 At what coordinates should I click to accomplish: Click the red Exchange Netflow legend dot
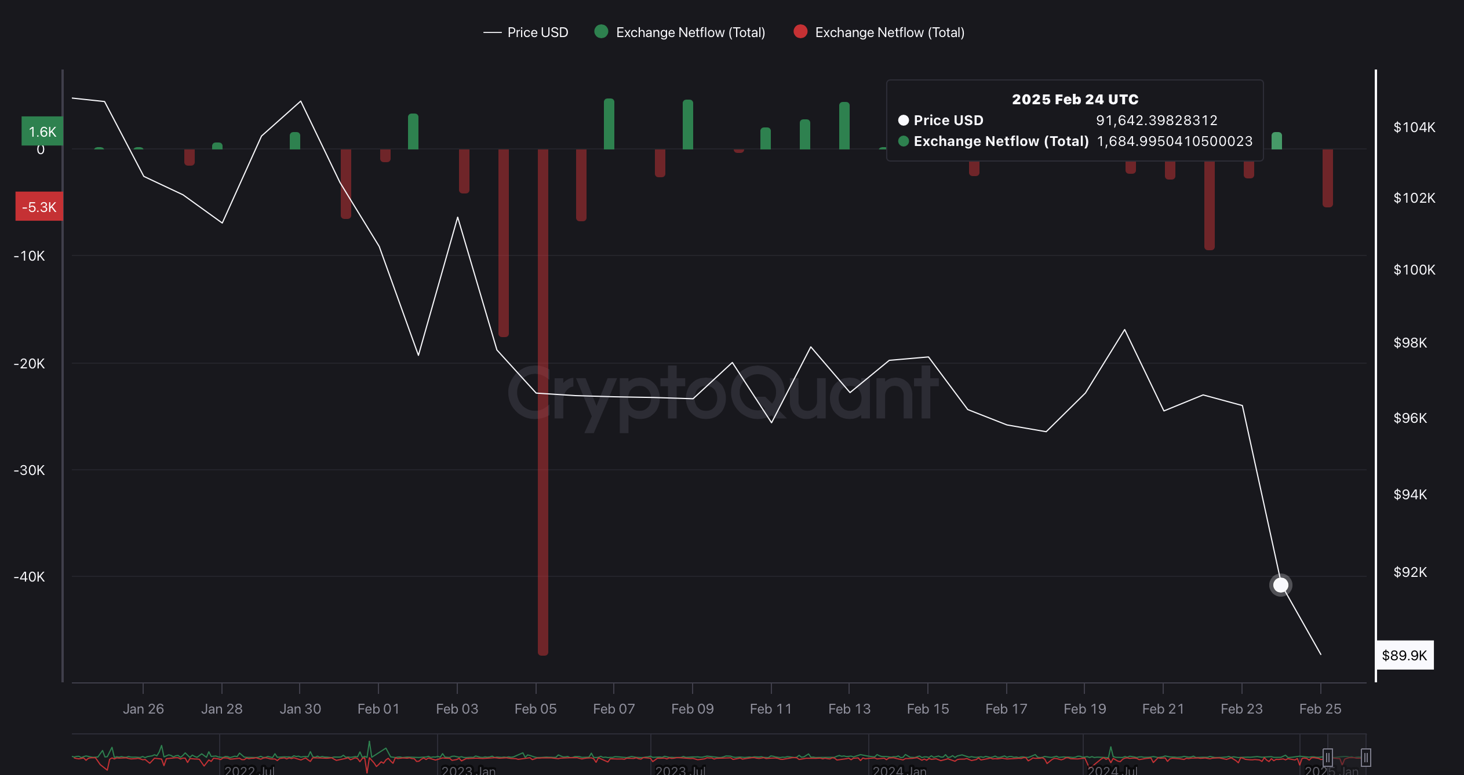[800, 32]
